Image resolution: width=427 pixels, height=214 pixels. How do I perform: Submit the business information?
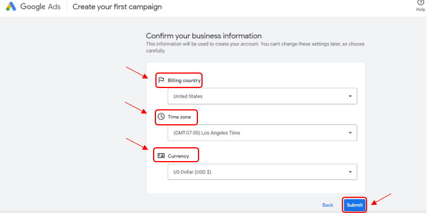coord(354,205)
